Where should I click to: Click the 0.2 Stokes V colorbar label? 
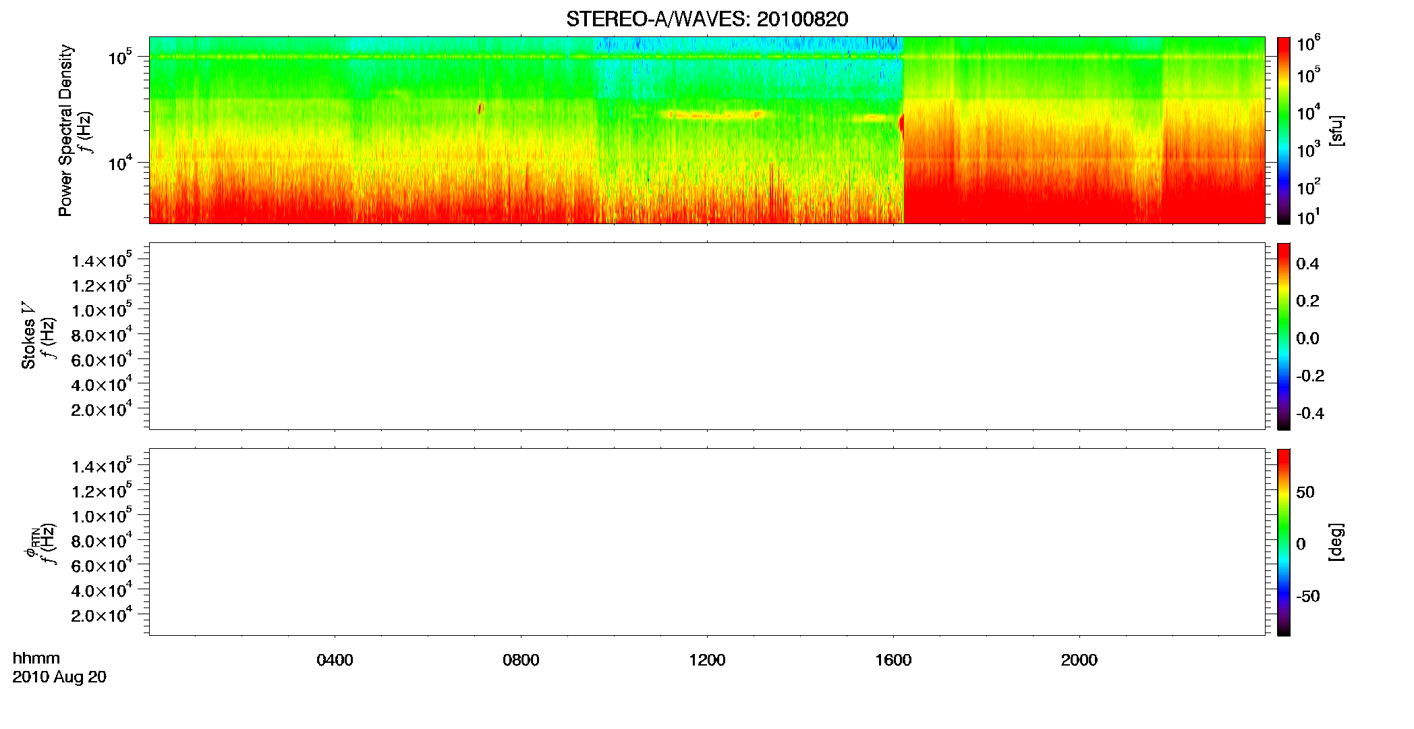tap(1307, 301)
